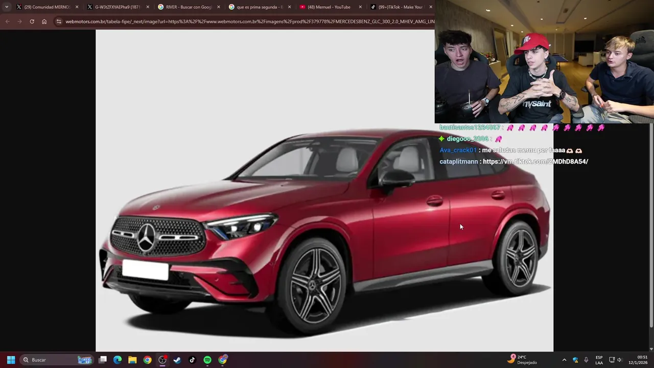Close the Comunidad MERNO tab
Viewport: 654px width, 368px height.
pos(77,7)
